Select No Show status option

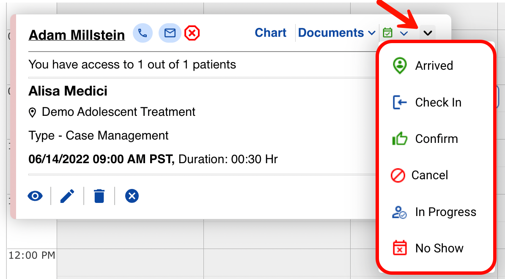pos(439,248)
